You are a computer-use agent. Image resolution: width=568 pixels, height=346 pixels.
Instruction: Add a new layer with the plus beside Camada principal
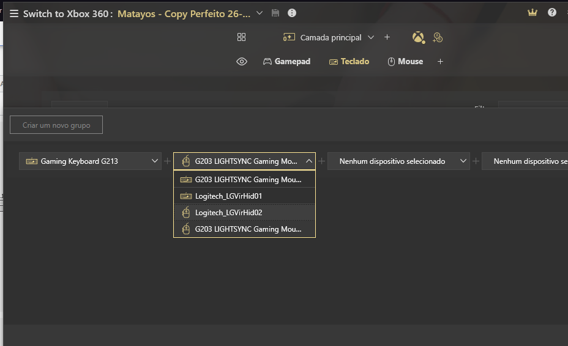387,37
